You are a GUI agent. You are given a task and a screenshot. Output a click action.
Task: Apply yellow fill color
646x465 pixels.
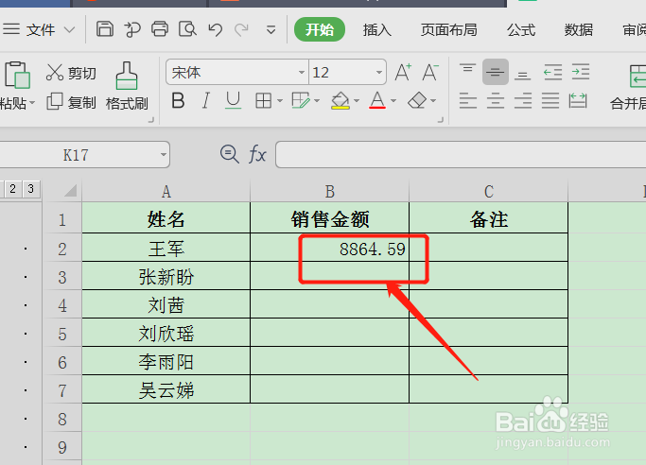coord(340,100)
